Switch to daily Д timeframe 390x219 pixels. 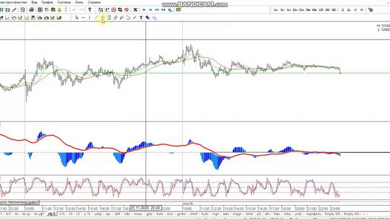(x=342, y=10)
